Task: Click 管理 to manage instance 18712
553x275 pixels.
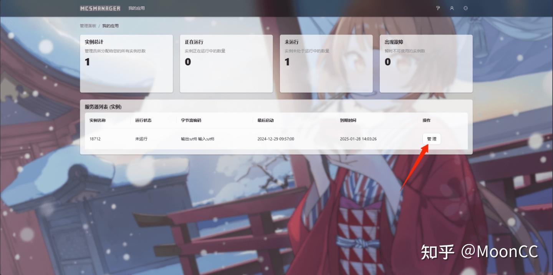Action: coord(431,139)
